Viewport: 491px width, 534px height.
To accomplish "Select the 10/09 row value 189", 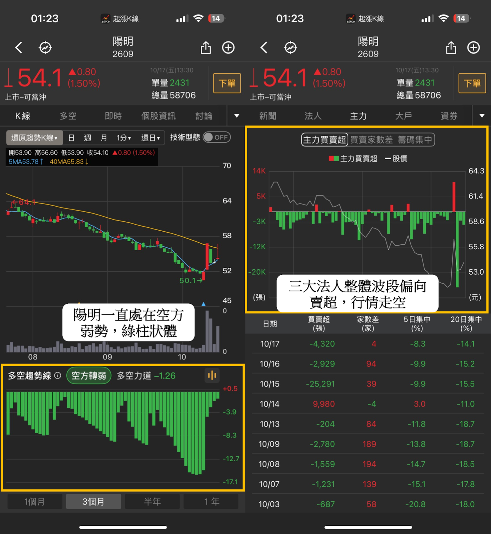I will coord(369,444).
